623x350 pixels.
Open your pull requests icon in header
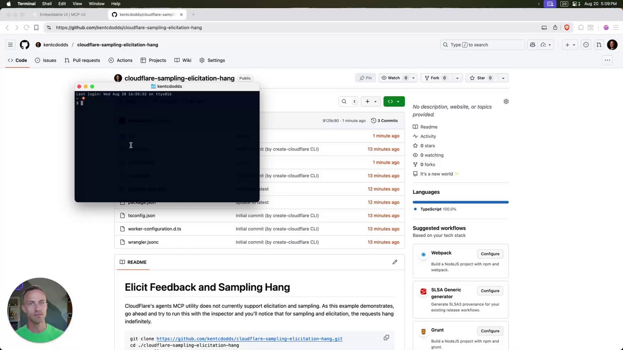599,45
